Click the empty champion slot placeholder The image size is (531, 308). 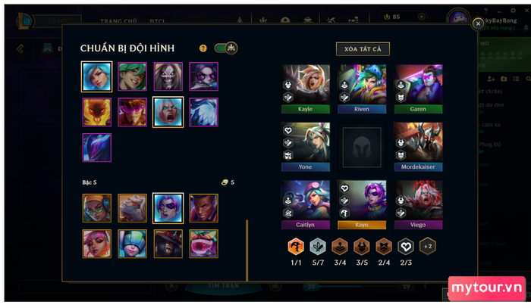point(362,148)
